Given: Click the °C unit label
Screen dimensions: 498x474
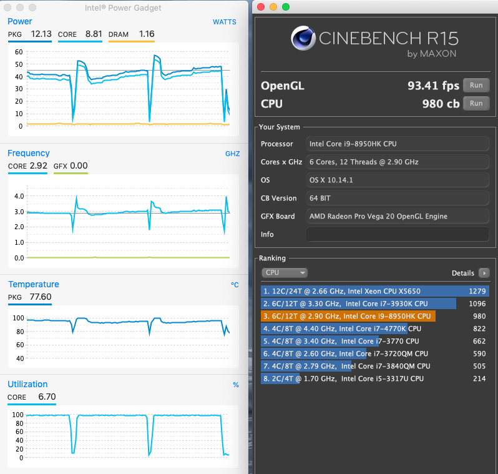Looking at the screenshot, I should click(235, 285).
